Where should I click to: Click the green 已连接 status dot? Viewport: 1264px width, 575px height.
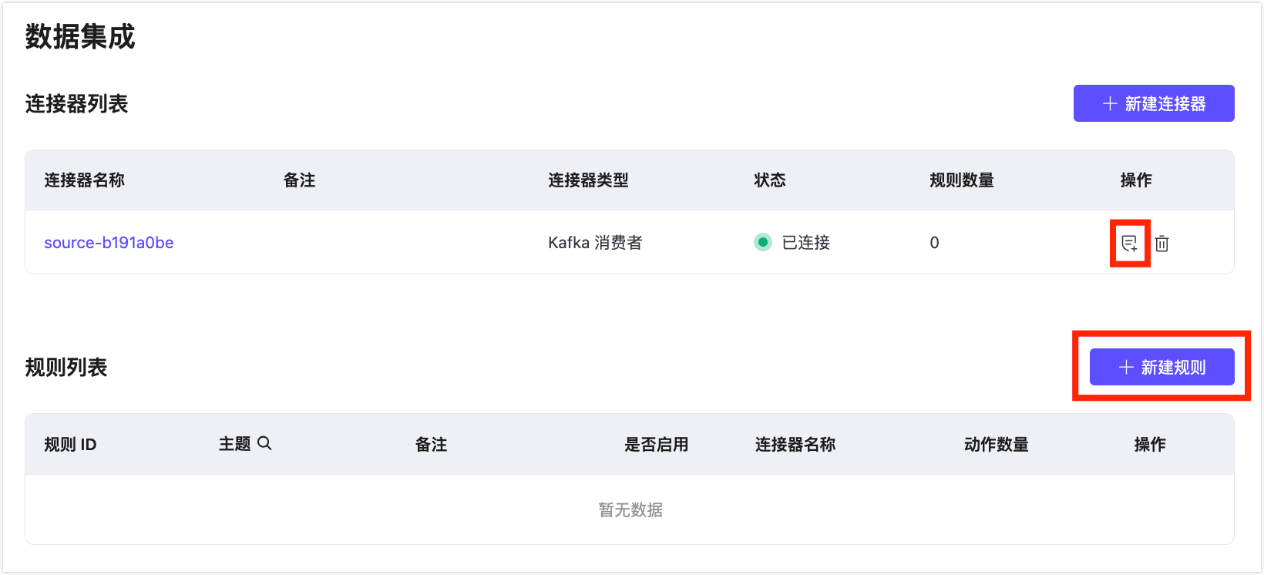tap(763, 243)
